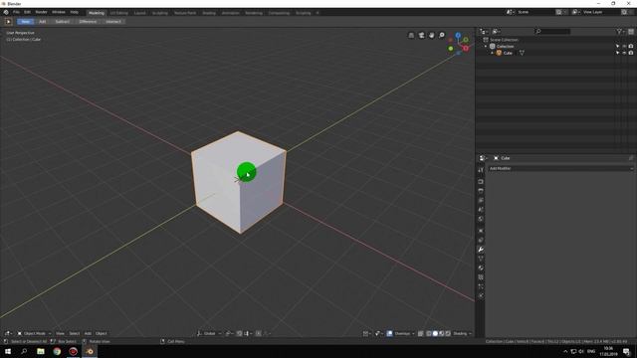The width and height of the screenshot is (637, 358).
Task: Open the Global transform orientation dropdown
Action: pos(209,334)
